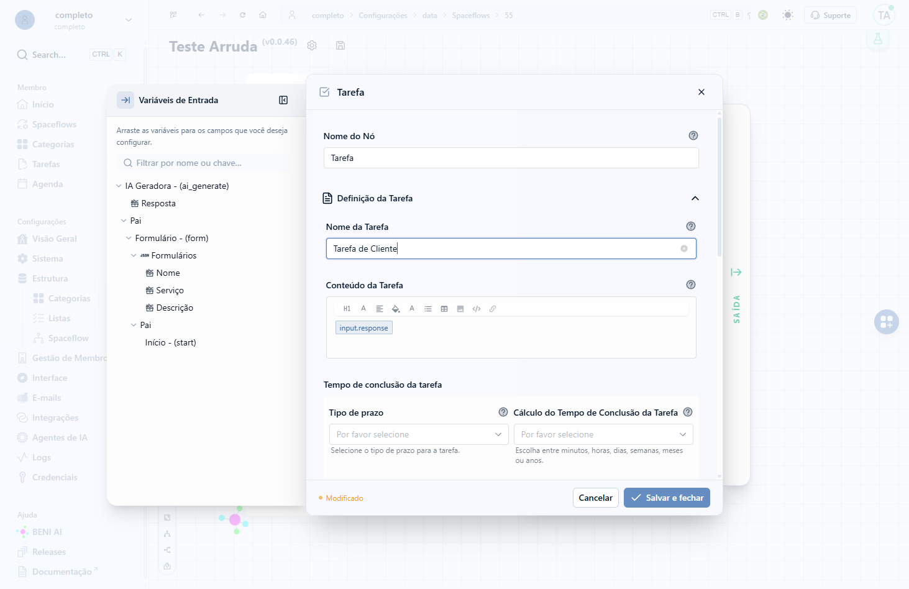Image resolution: width=909 pixels, height=589 pixels.
Task: Insert a bulleted list in task content
Action: (x=428, y=309)
